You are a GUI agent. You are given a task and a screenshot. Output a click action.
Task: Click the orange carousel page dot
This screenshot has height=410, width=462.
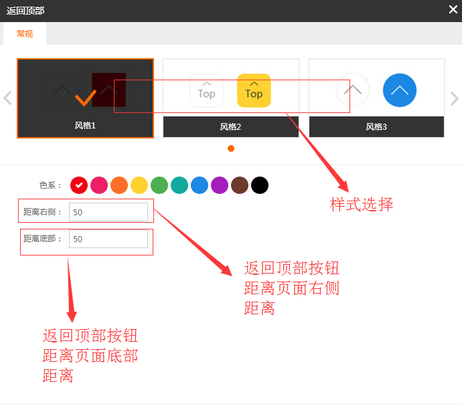(231, 148)
